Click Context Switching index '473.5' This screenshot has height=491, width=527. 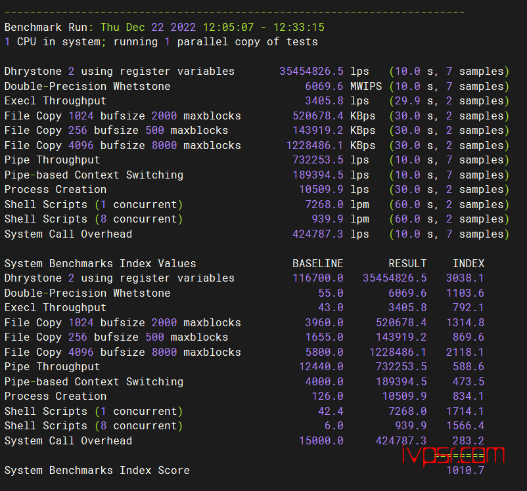(x=468, y=382)
